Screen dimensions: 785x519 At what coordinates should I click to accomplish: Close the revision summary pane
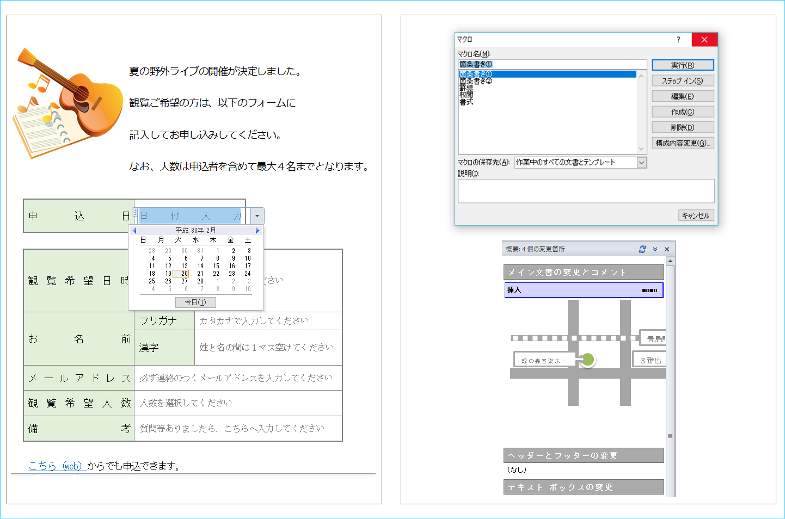667,249
